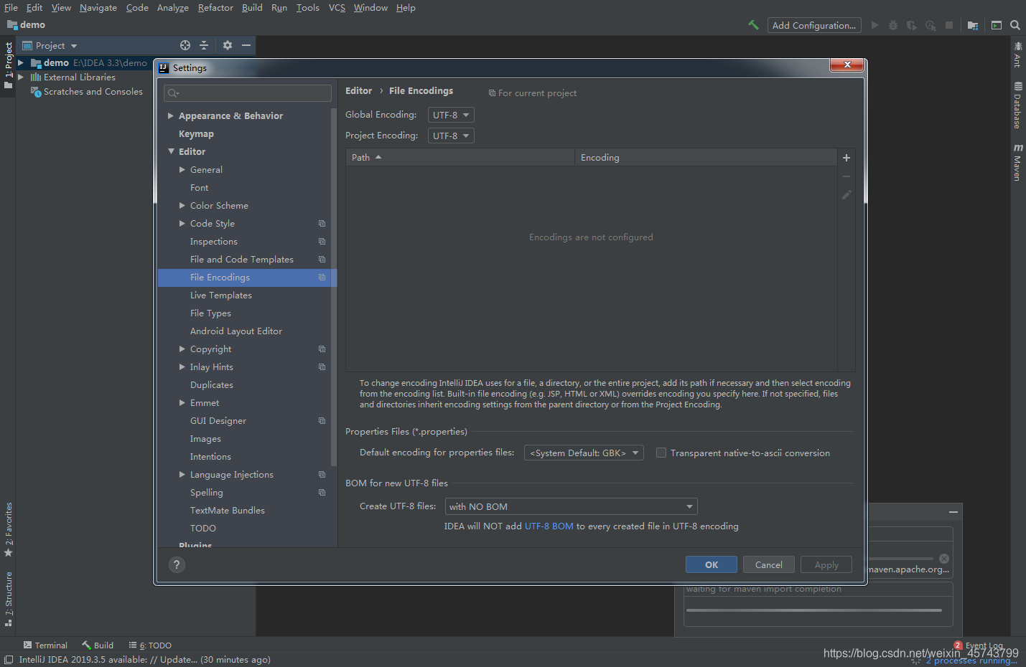Click project-level icon next to Copyright
Image resolution: width=1026 pixels, height=667 pixels.
pyautogui.click(x=322, y=349)
